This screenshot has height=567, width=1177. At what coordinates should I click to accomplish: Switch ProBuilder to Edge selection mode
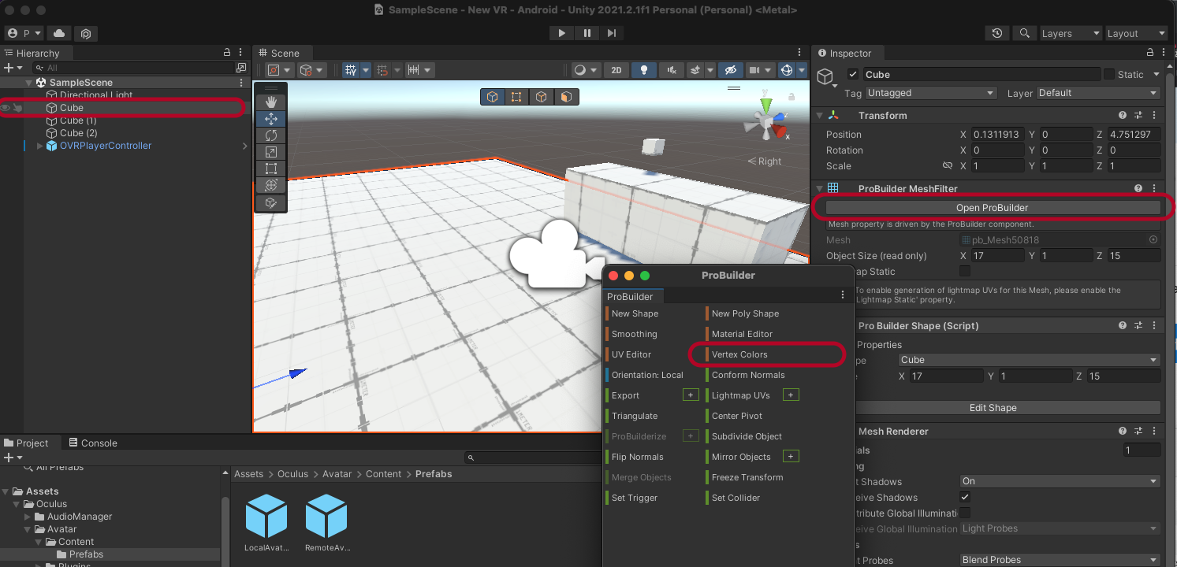tap(542, 97)
